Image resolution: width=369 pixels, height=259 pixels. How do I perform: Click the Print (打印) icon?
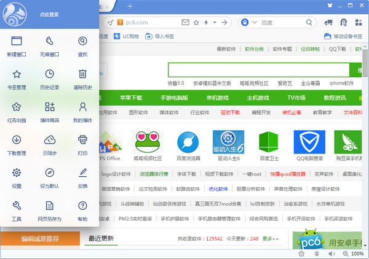point(82,140)
